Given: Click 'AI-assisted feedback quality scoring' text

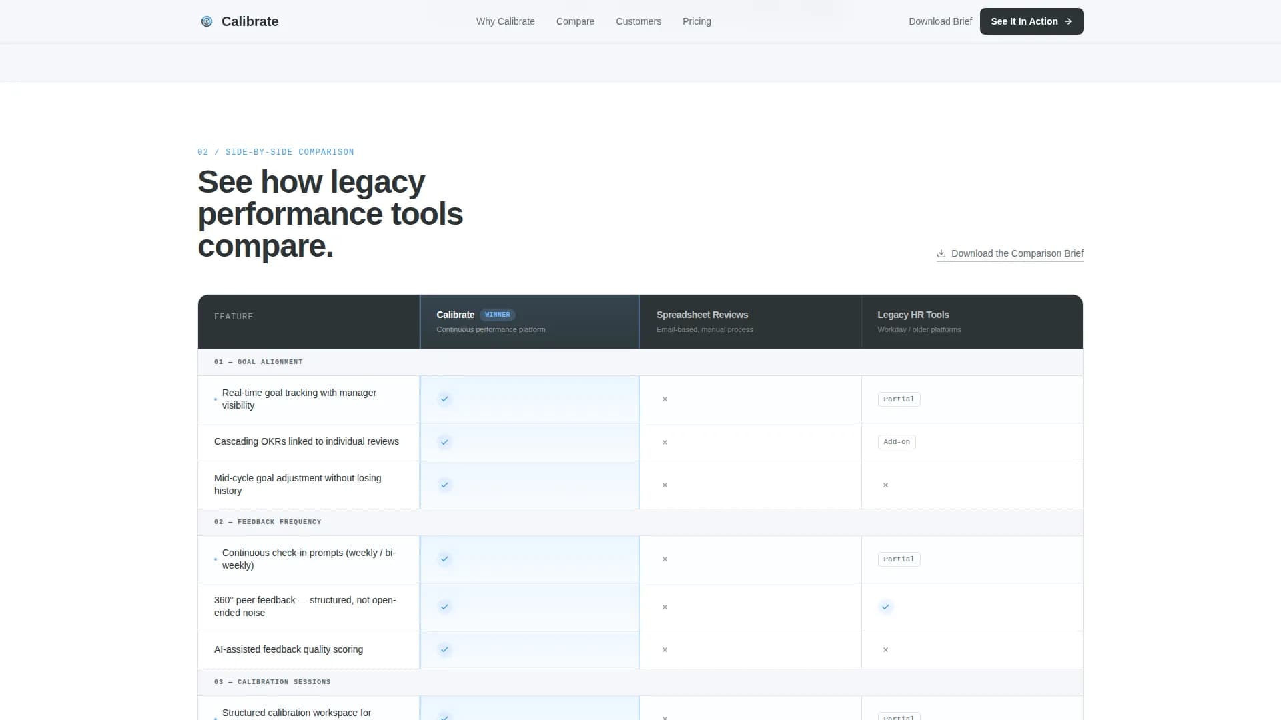Looking at the screenshot, I should [x=288, y=649].
